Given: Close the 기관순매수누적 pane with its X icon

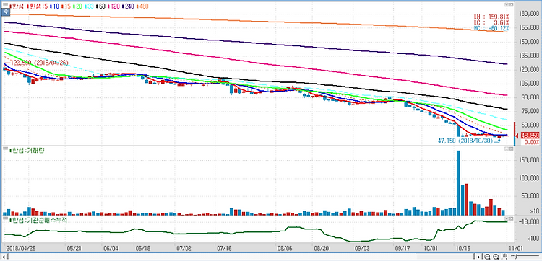Looking at the screenshot, I should tap(511, 218).
